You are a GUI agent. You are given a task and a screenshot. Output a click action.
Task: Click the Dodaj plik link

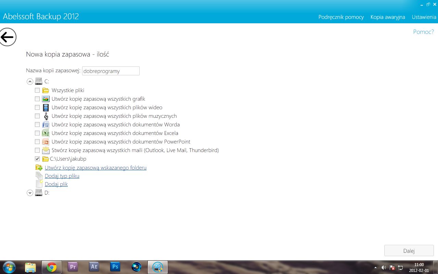(x=56, y=184)
